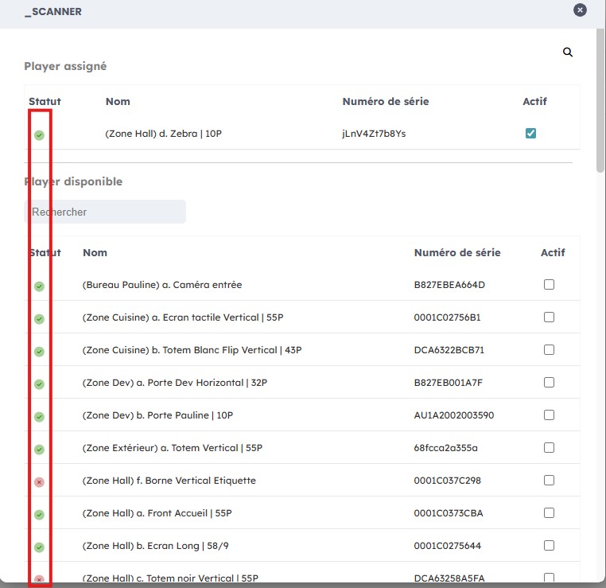Click the search magnifier icon
The width and height of the screenshot is (606, 588).
(x=568, y=52)
